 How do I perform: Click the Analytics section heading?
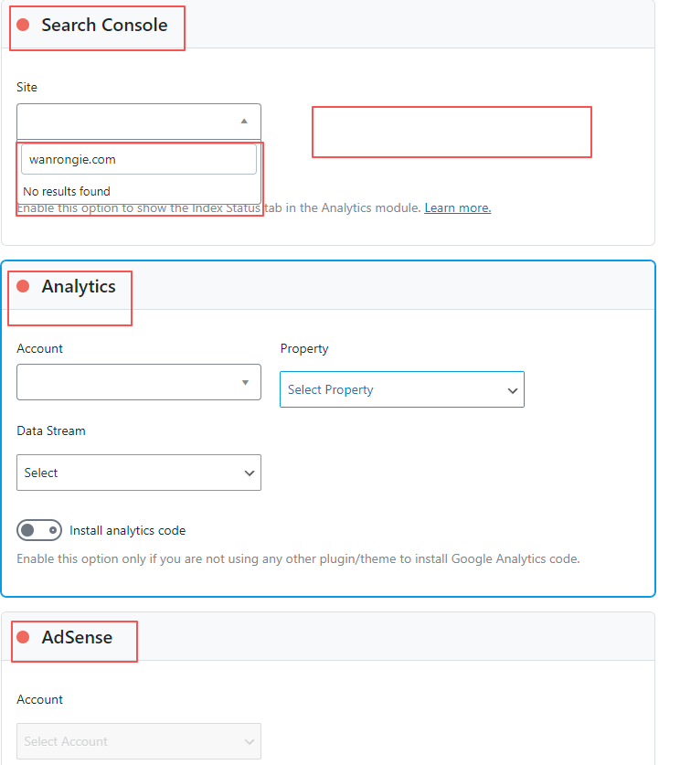tap(79, 287)
